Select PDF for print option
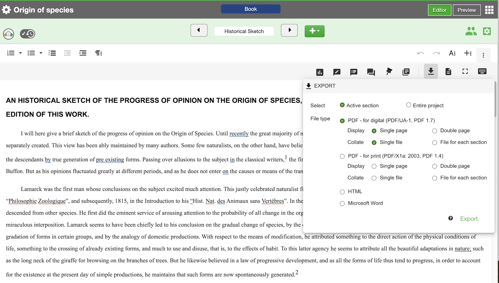Screen dimensions: 499x283 [x=342, y=156]
